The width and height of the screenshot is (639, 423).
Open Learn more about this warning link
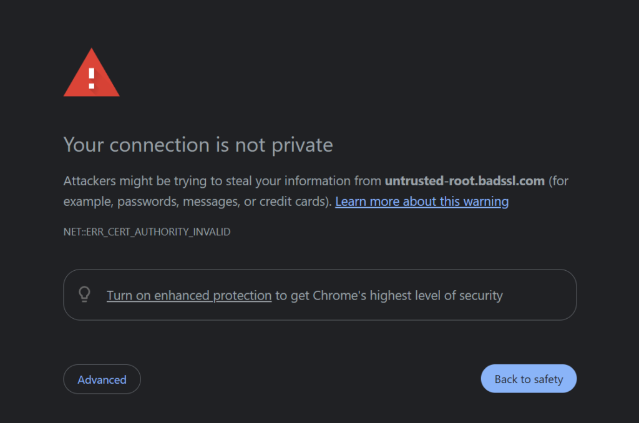(x=422, y=202)
